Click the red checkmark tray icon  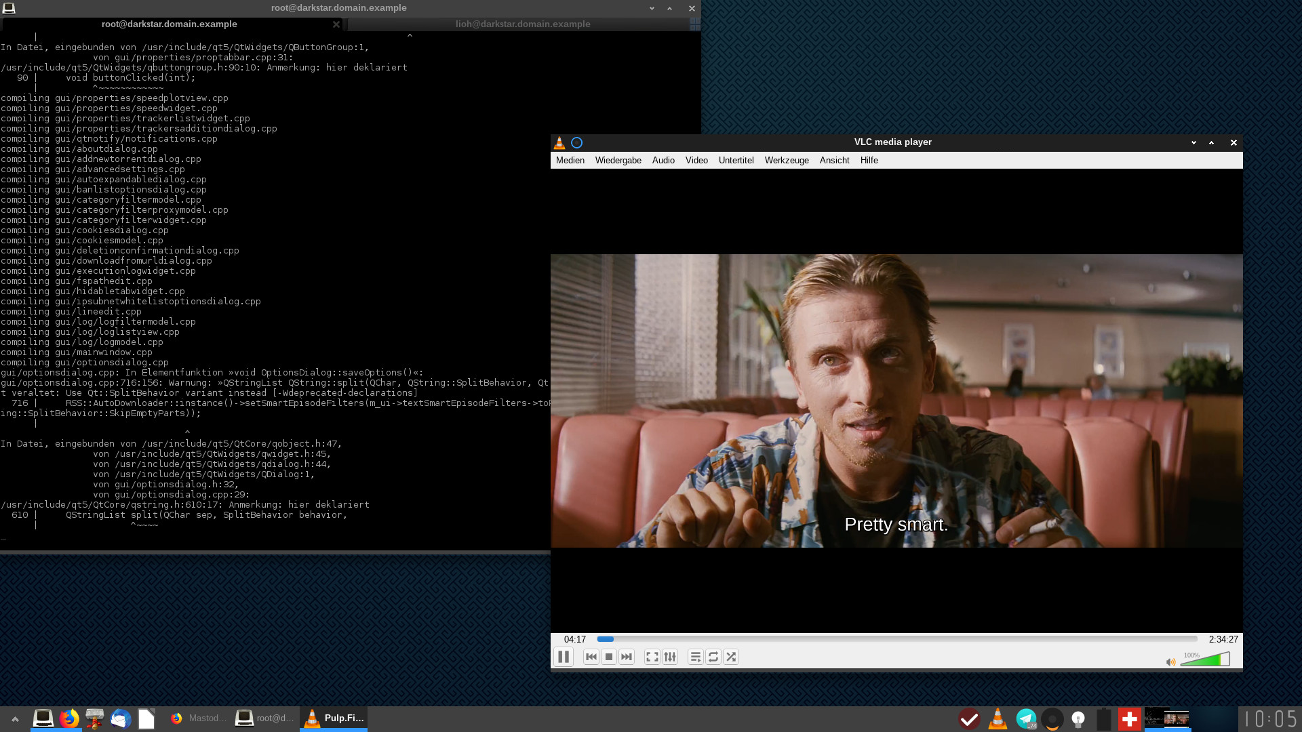coord(969,719)
